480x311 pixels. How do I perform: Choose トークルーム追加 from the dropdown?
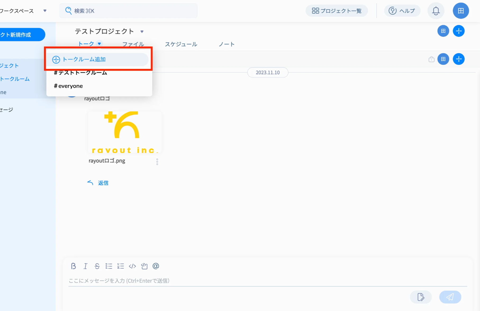pyautogui.click(x=97, y=60)
